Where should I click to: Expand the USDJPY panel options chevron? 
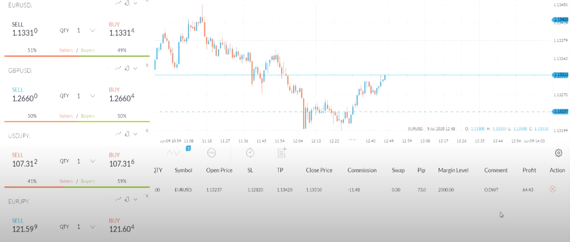click(135, 134)
